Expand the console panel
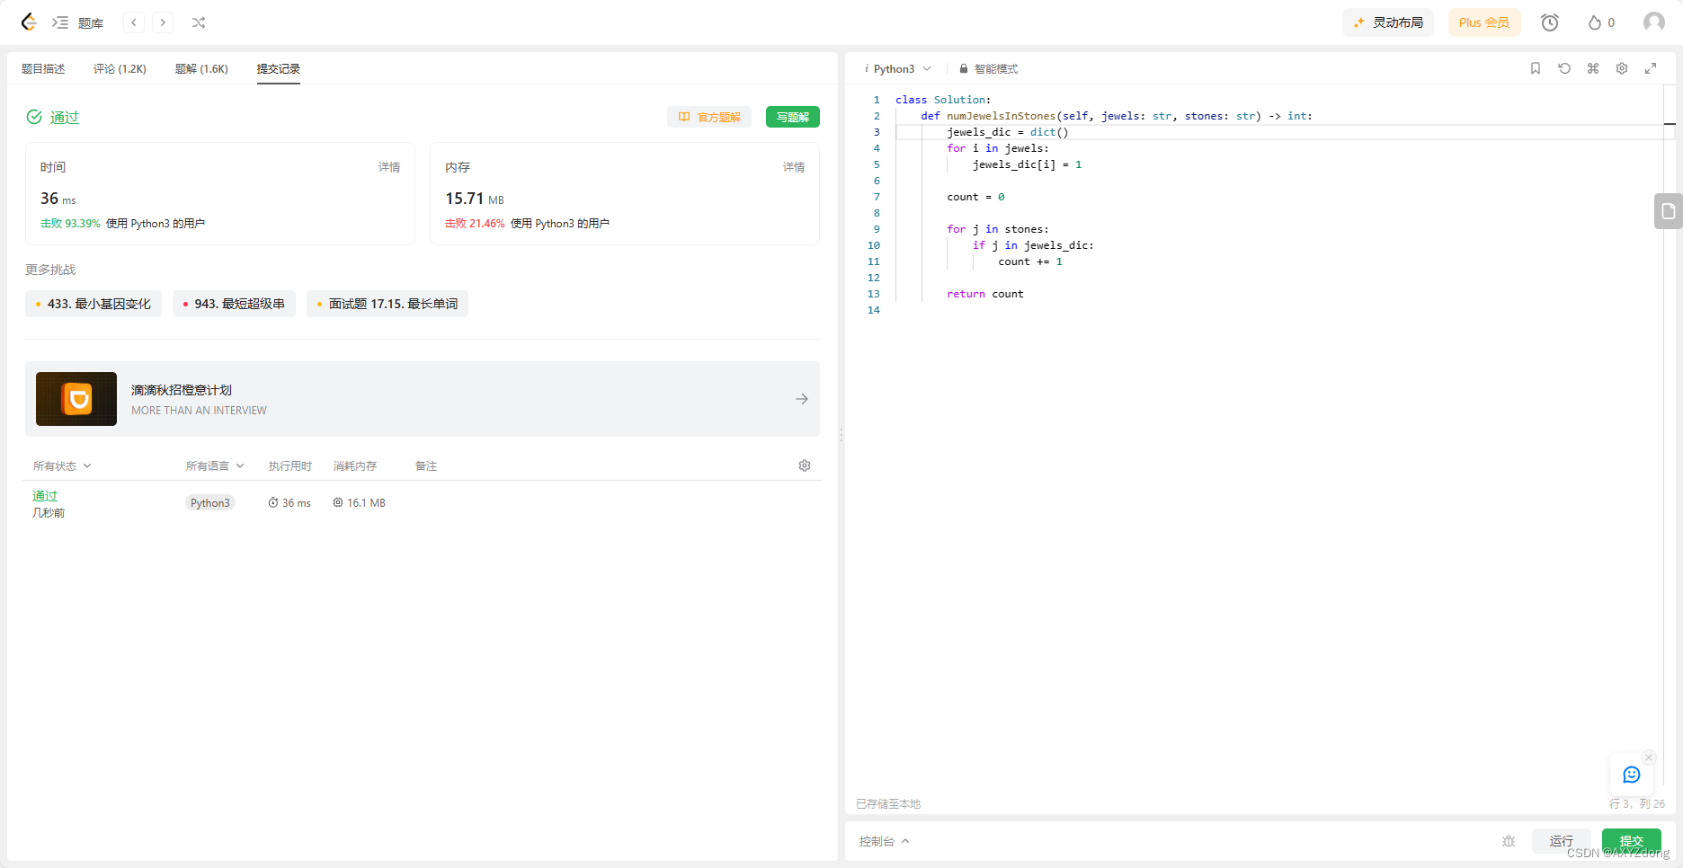Viewport: 1683px width, 868px height. pos(884,841)
